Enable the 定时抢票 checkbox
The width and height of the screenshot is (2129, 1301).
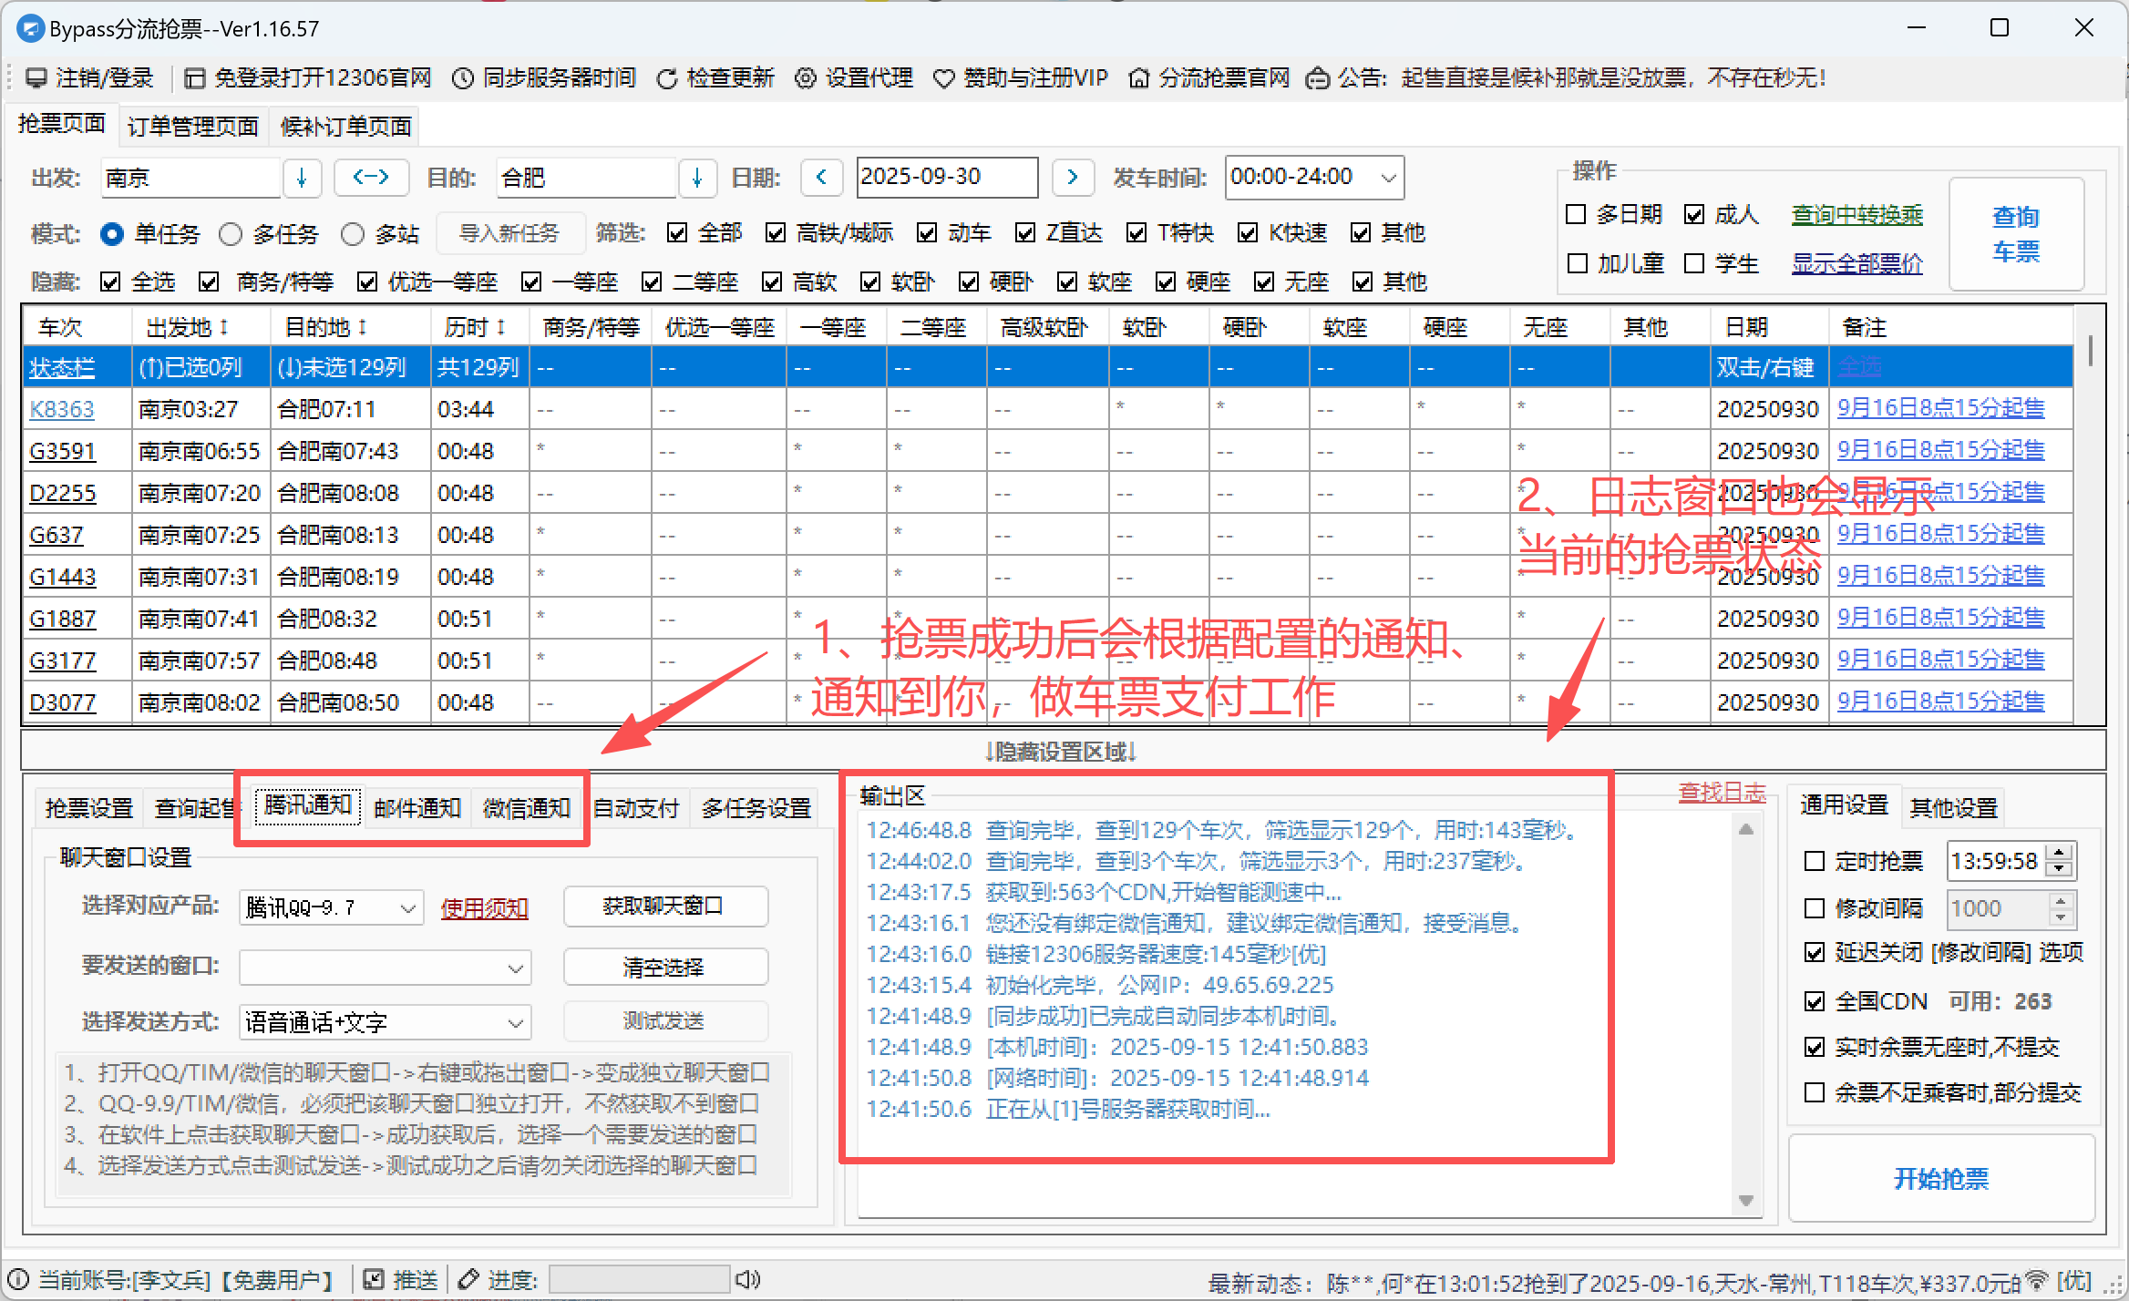coord(1815,861)
